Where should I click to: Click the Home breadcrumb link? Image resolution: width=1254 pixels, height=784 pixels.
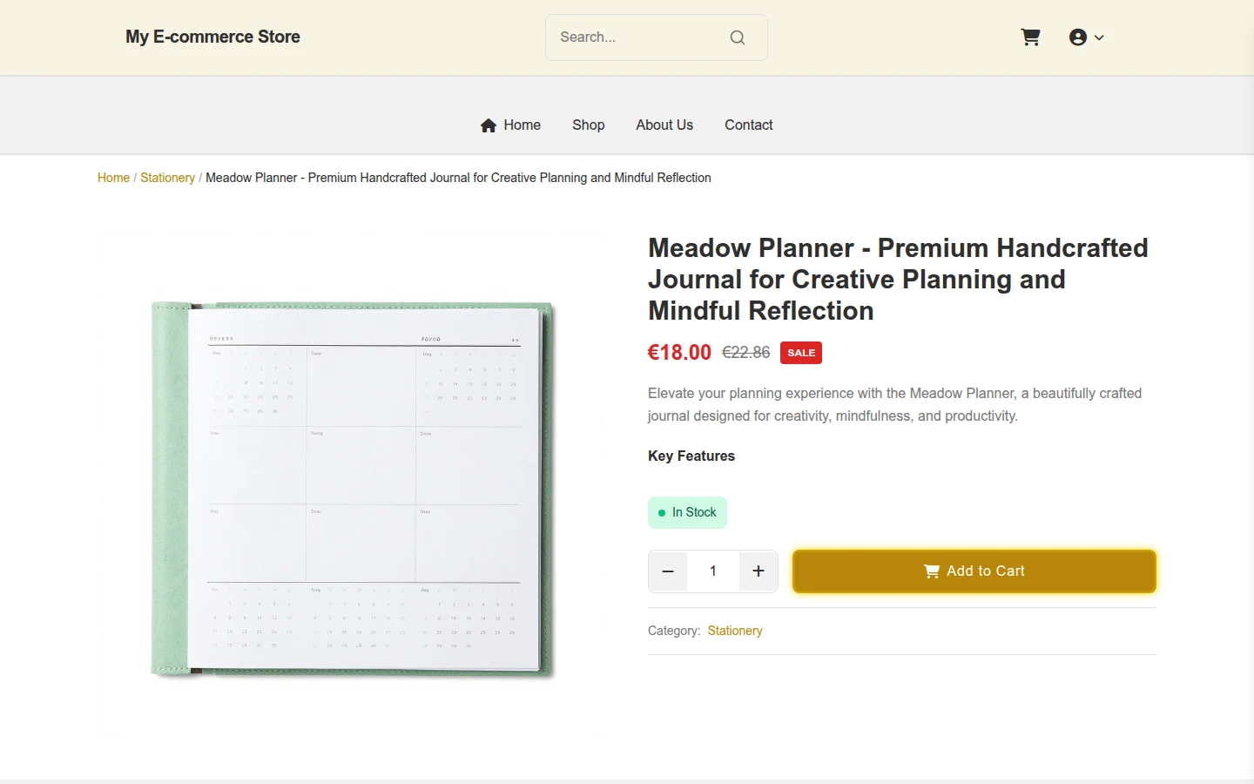pyautogui.click(x=113, y=178)
